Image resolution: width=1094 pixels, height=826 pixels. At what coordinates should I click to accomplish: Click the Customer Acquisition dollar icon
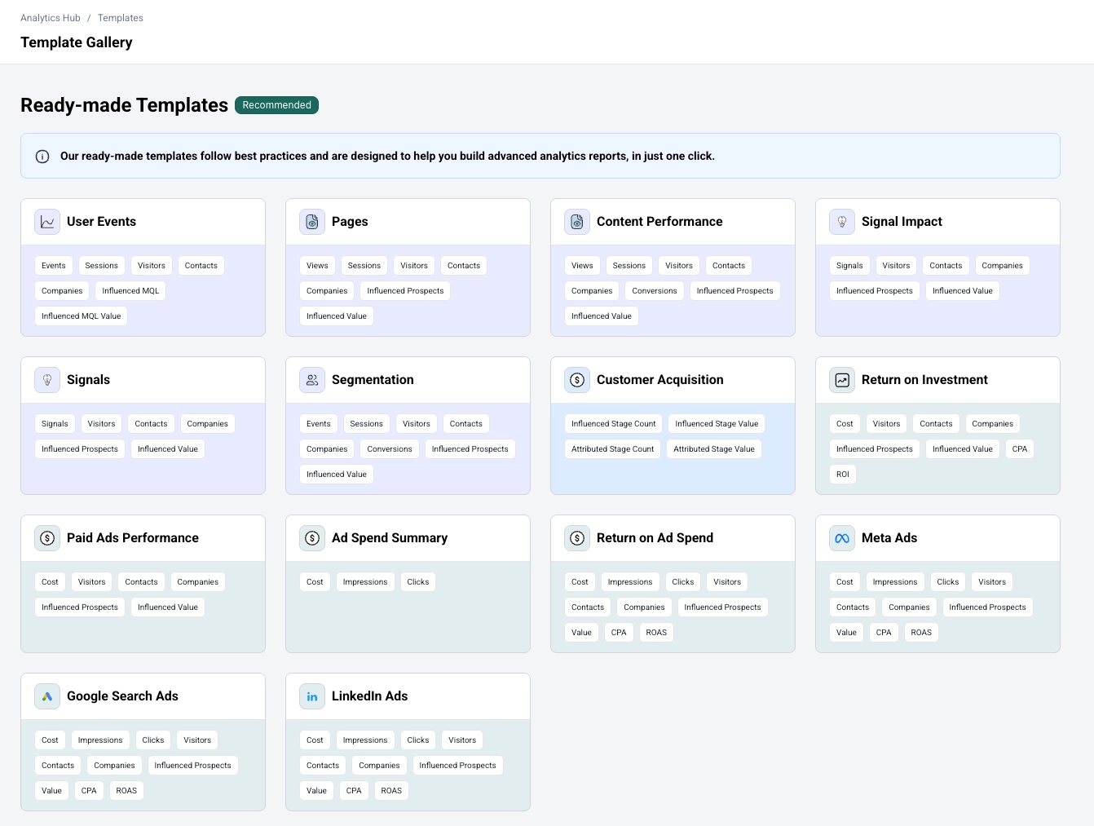[577, 380]
